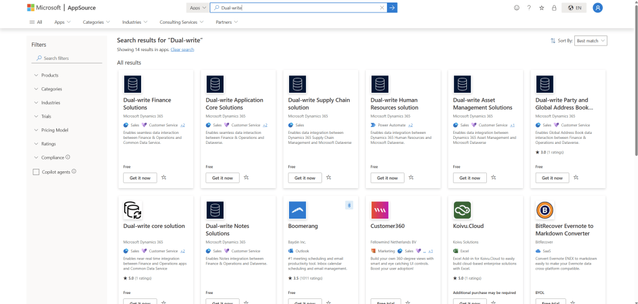Screen dimensions: 638x304
Task: Open the help question mark icon
Action: (529, 7)
